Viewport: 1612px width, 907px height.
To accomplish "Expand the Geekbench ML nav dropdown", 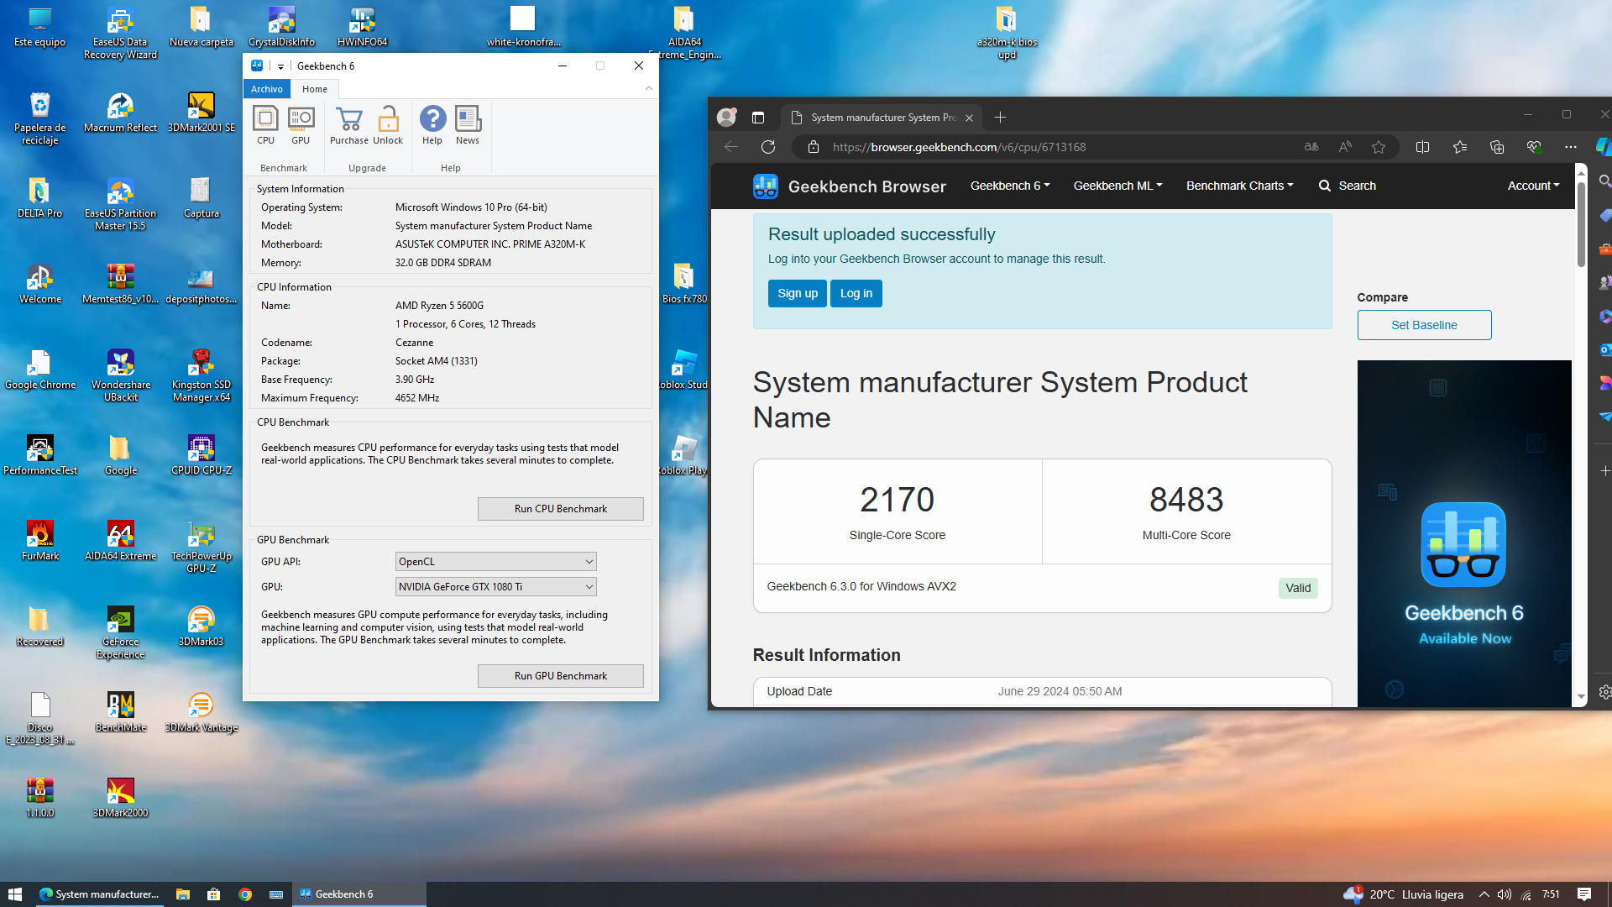I will [x=1117, y=186].
